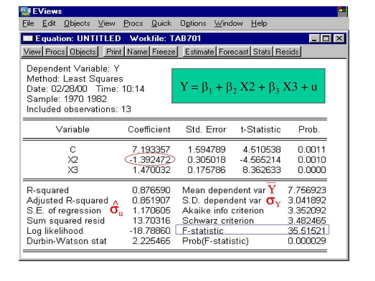Click the Procs button in equation toolbar
This screenshot has height=281, width=375.
click(x=55, y=52)
